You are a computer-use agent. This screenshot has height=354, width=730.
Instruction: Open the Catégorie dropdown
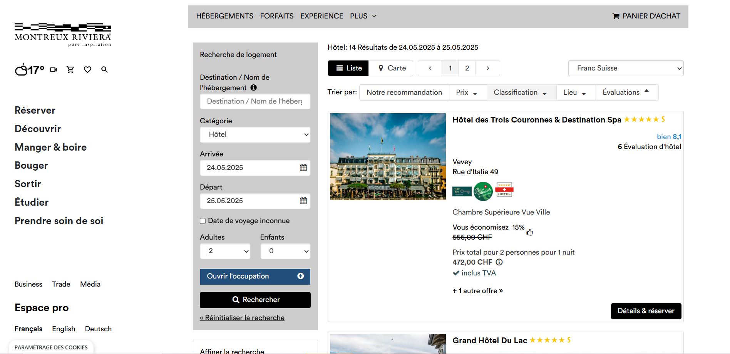255,134
